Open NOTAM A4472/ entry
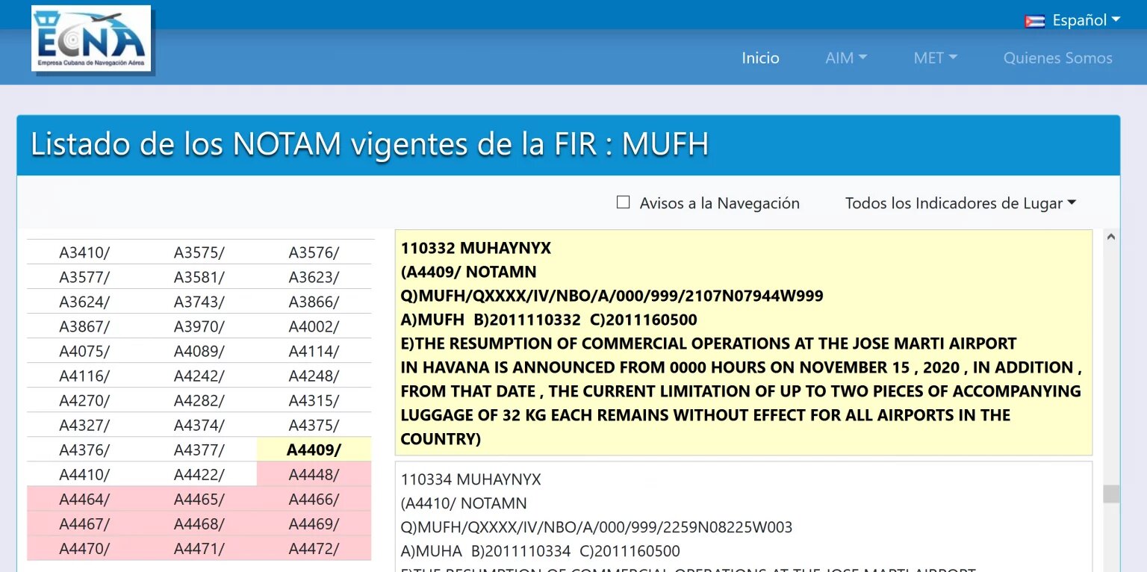The height and width of the screenshot is (572, 1147). pyautogui.click(x=314, y=548)
